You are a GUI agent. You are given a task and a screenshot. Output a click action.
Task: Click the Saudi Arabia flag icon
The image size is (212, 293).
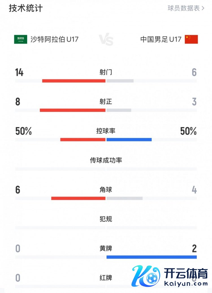pos(21,39)
